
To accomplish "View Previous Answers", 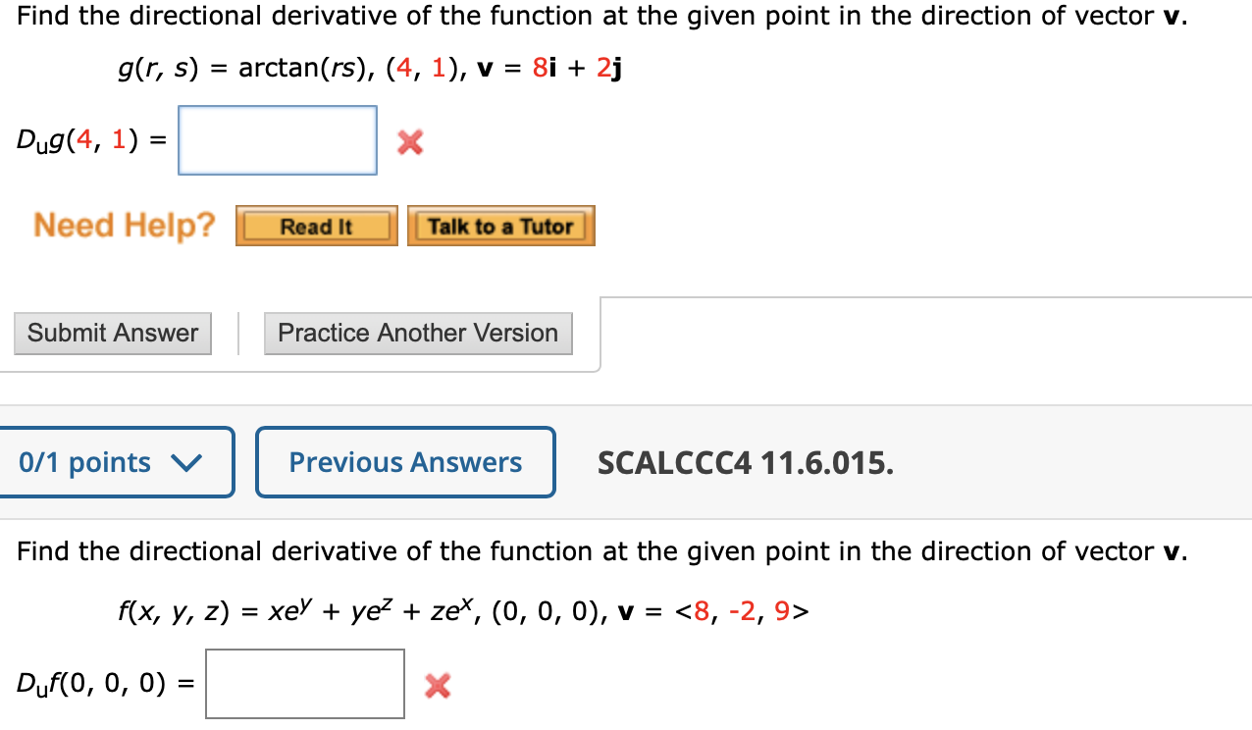I will tap(405, 461).
